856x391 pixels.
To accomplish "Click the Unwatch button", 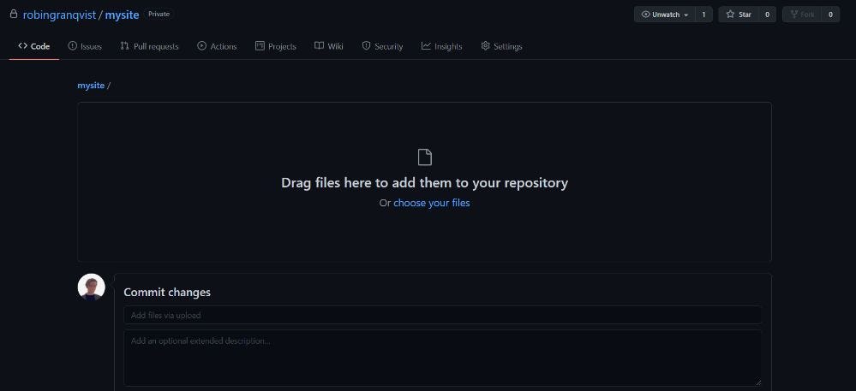I will (664, 15).
